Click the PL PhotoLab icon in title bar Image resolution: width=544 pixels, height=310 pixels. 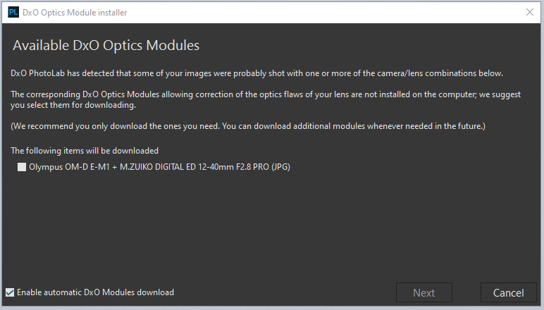(13, 13)
